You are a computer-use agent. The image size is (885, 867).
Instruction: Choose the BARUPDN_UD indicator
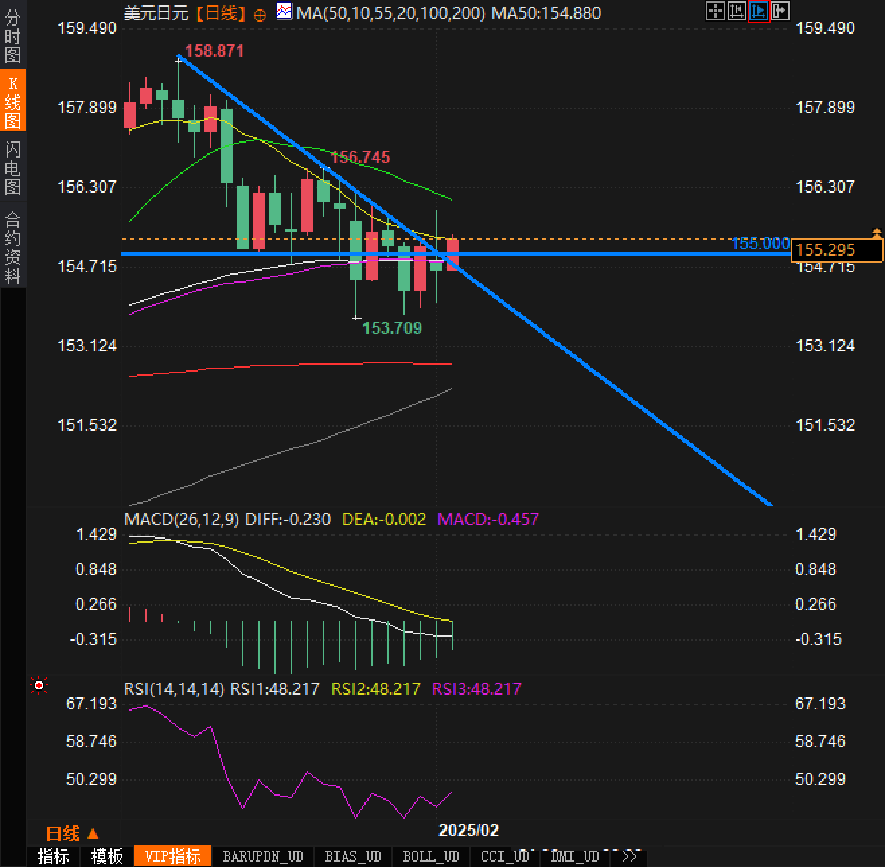[x=263, y=856]
